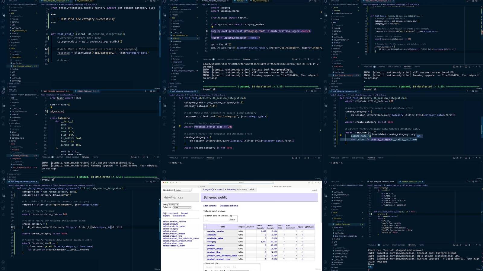Check the box for the category table row

(205, 242)
